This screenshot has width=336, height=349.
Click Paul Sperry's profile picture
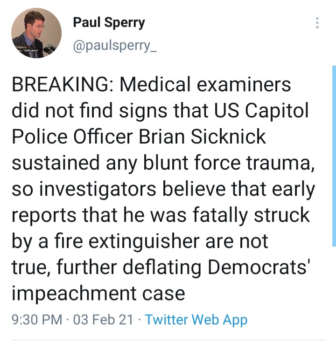point(36,33)
